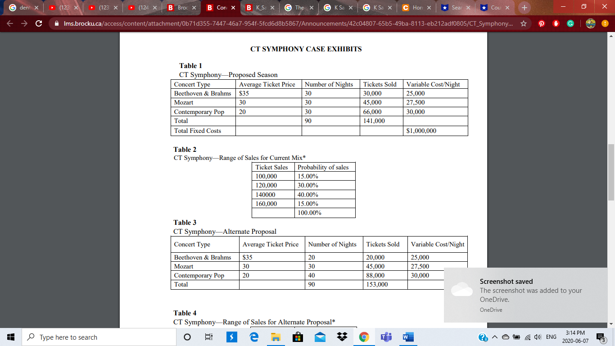The height and width of the screenshot is (346, 615).
Task: Open Microsoft Word from the taskbar
Action: coord(407,337)
